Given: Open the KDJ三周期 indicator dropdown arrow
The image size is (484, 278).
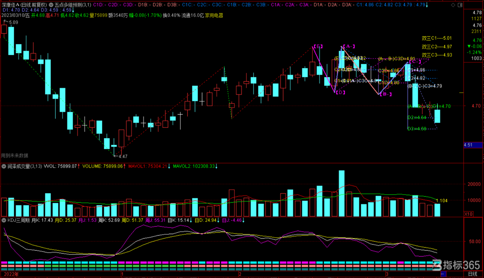Looking at the screenshot, I should click(x=4, y=220).
